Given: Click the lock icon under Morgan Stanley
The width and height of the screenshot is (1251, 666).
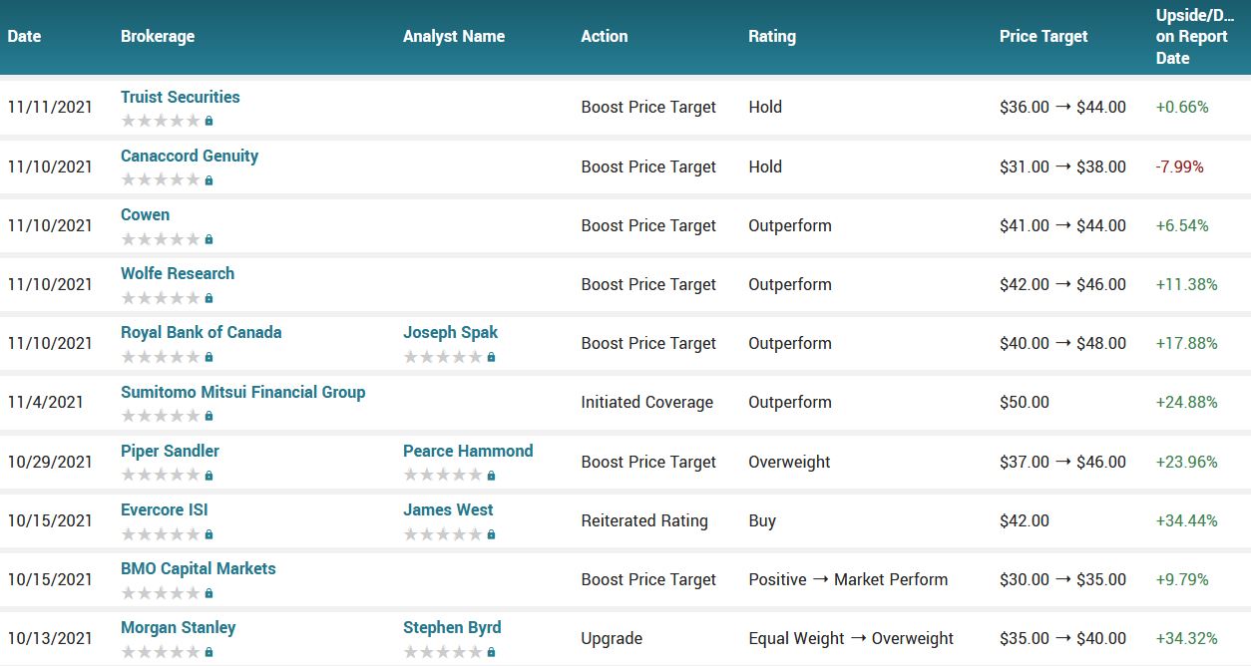Looking at the screenshot, I should point(208,652).
